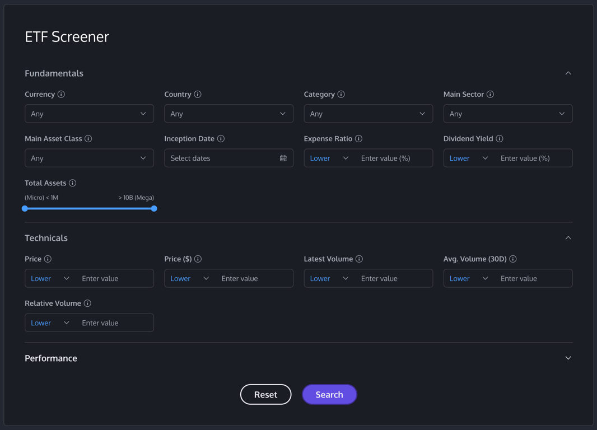Click the Price ($) info icon
Screen dimensions: 597x430
tap(198, 259)
